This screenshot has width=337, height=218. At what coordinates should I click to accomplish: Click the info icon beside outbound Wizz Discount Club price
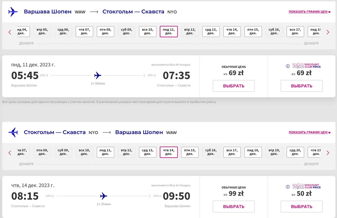pyautogui.click(x=288, y=66)
